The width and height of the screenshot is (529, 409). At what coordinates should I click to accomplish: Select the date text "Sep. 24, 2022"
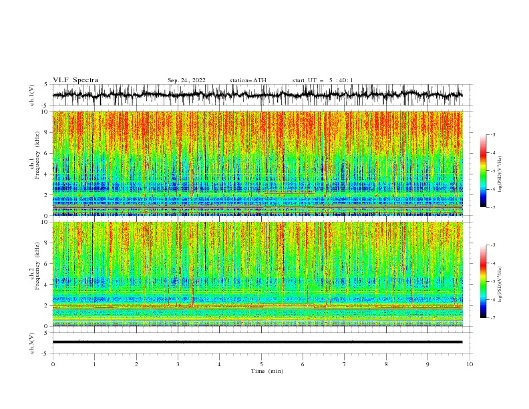pos(186,80)
